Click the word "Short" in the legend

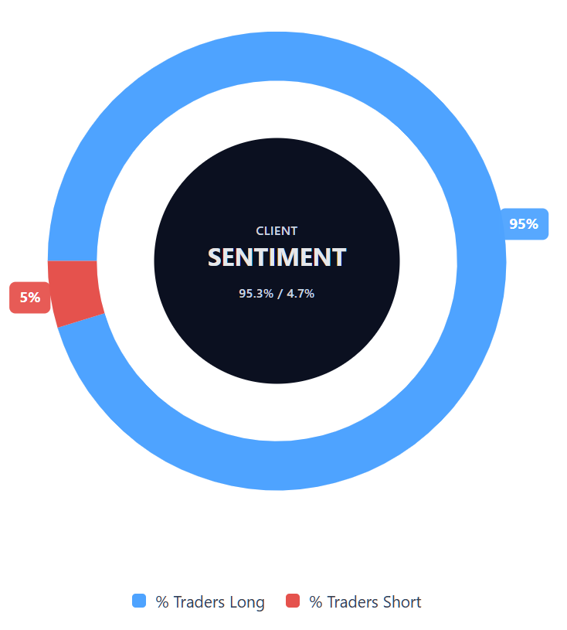point(402,602)
